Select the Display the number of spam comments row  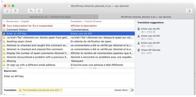pyautogui.click(x=68, y=53)
